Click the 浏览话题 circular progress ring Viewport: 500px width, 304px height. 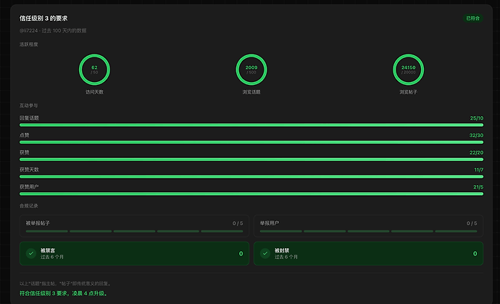coord(251,70)
